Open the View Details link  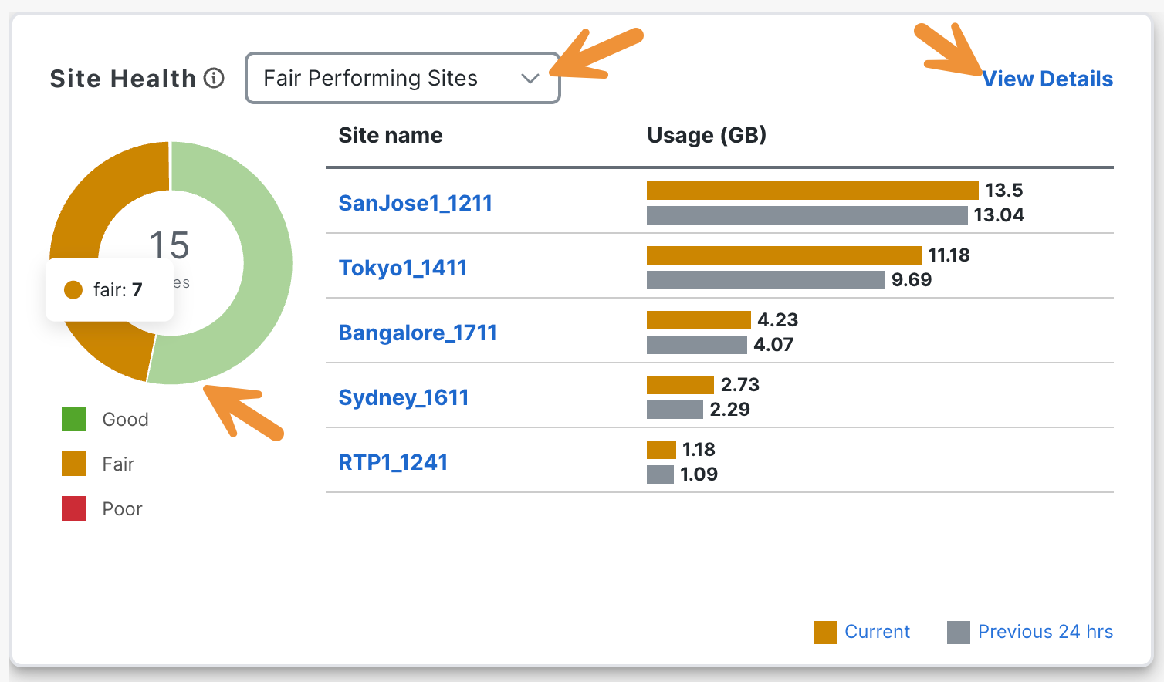coord(1047,79)
